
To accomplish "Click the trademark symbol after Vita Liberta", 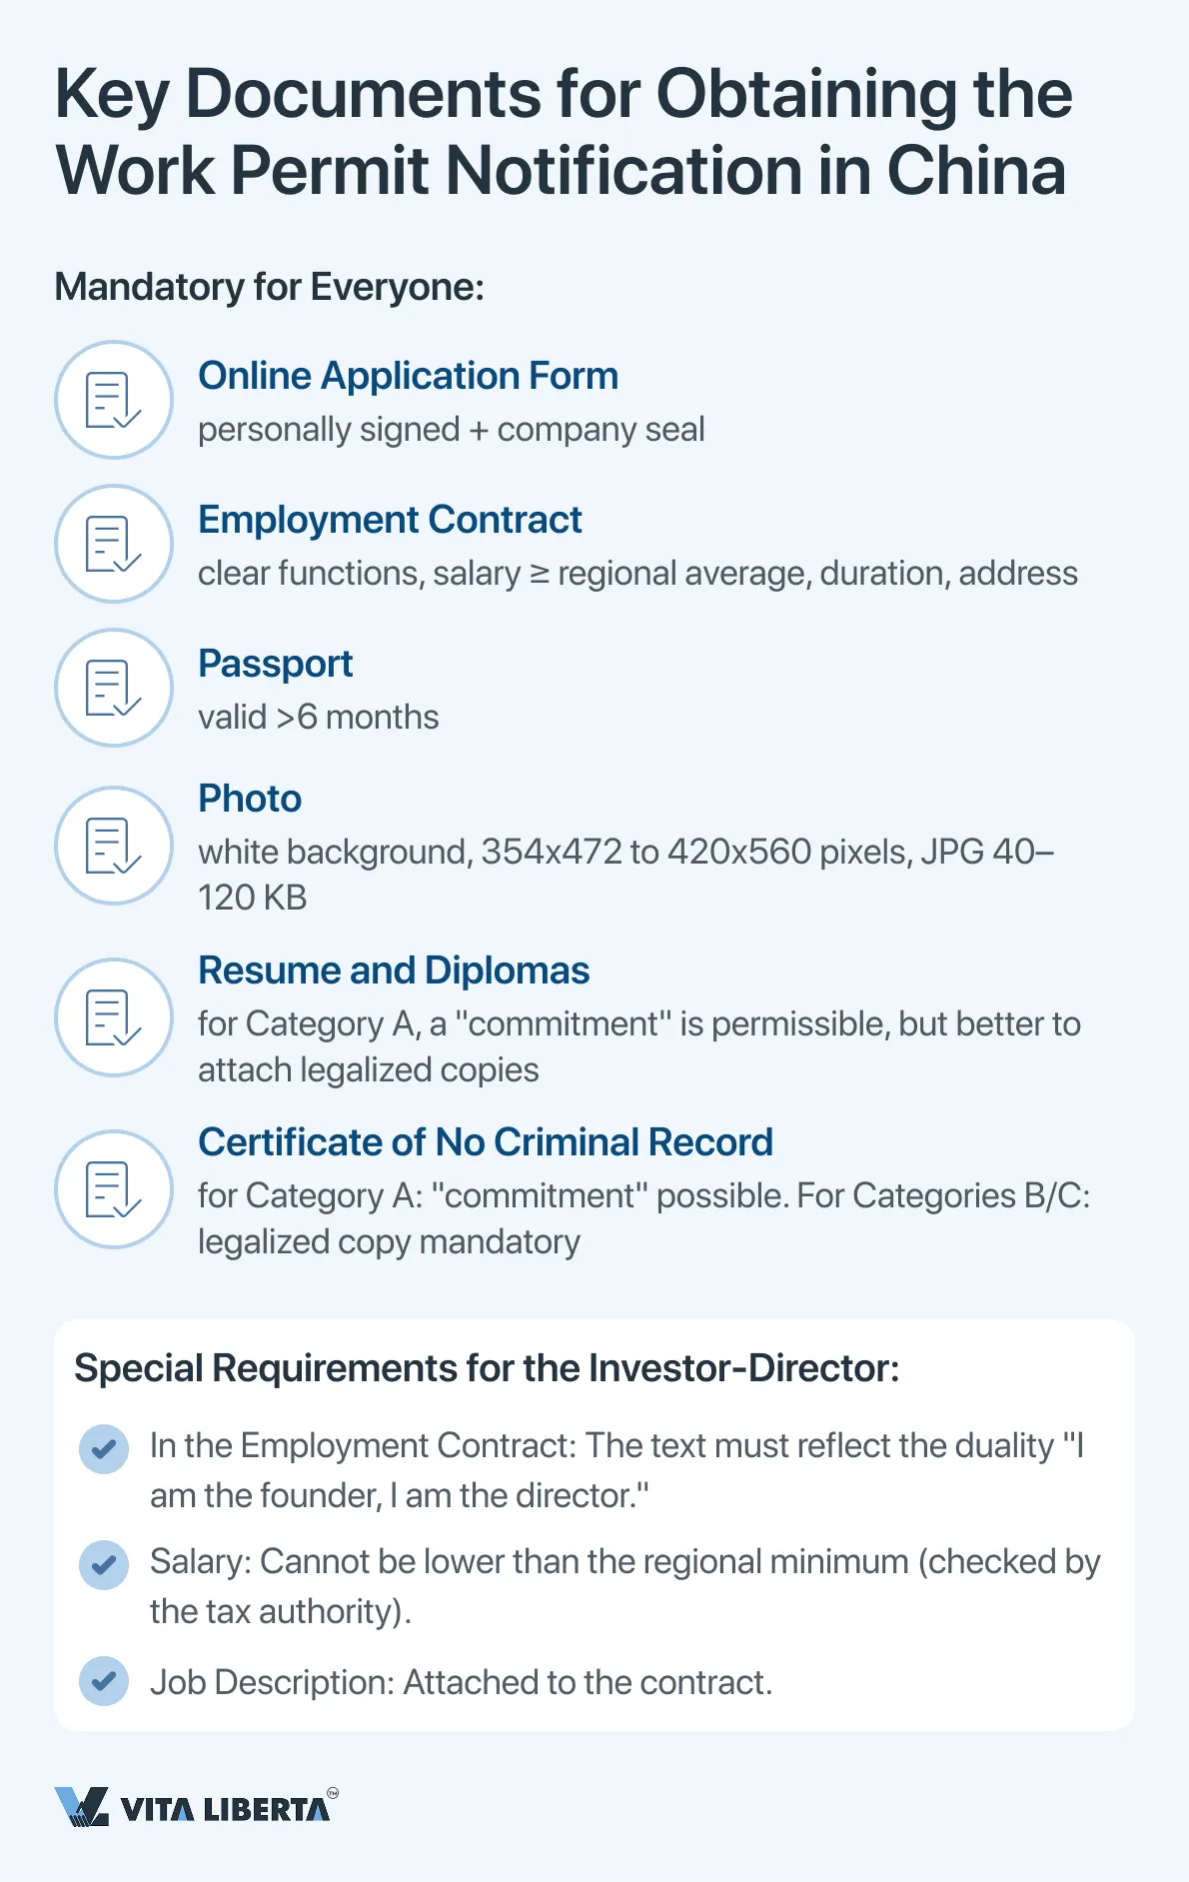I will [333, 1793].
